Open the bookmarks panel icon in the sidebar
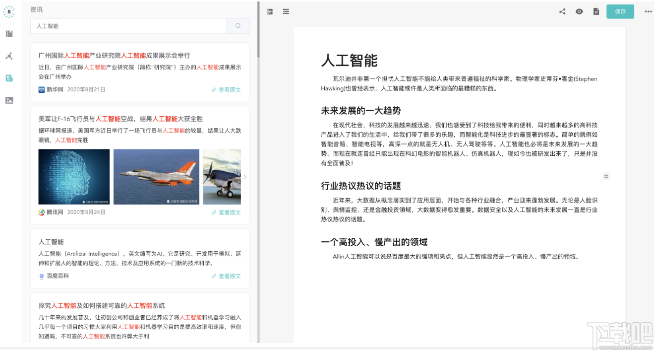Screen dimensions: 654x350 click(8, 34)
